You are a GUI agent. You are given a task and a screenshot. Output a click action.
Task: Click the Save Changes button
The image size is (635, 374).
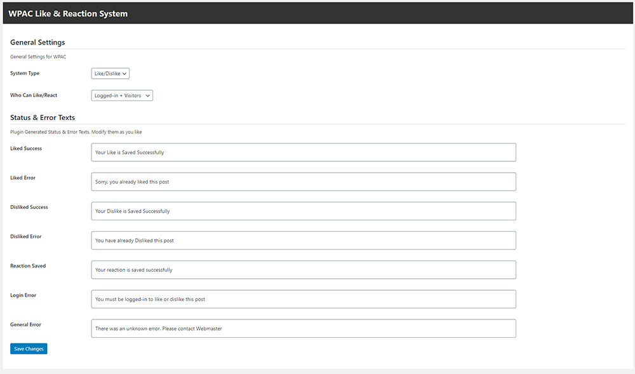pyautogui.click(x=29, y=349)
